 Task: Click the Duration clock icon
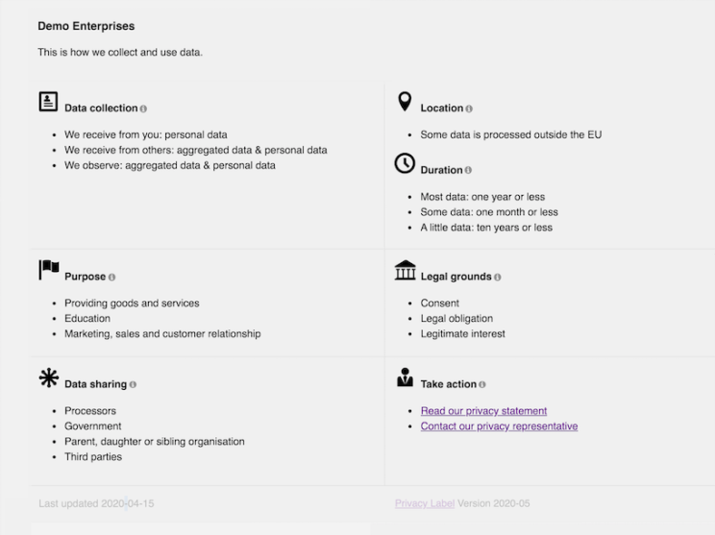(x=405, y=163)
